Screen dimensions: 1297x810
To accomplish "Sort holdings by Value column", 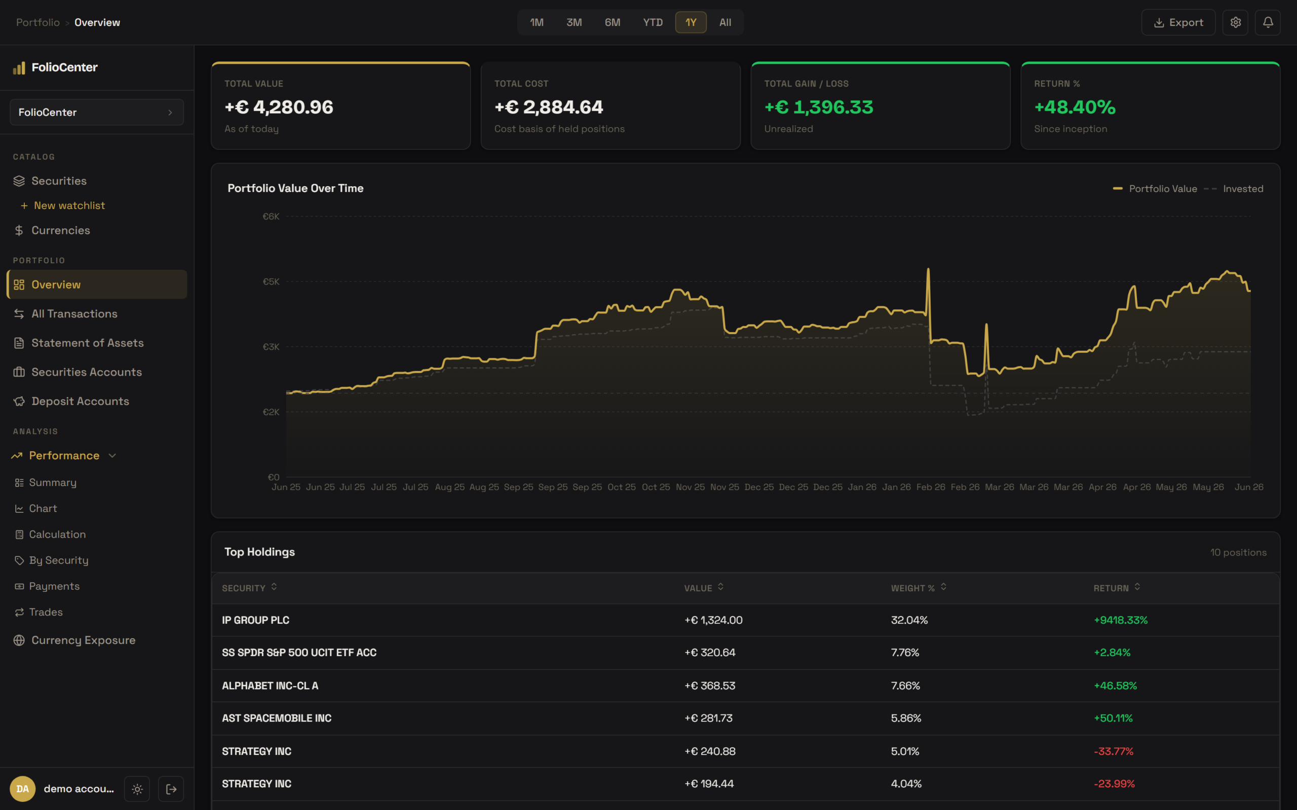I will click(x=704, y=588).
